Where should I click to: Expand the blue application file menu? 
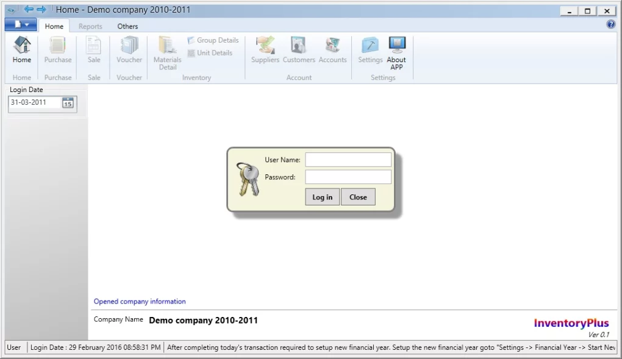tap(21, 25)
